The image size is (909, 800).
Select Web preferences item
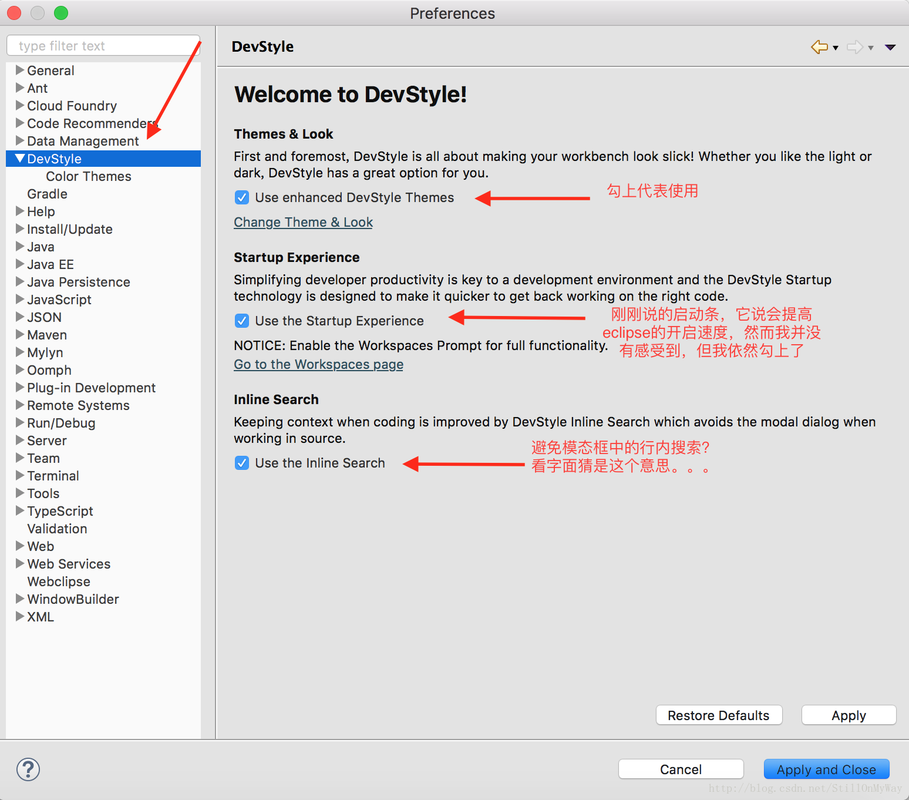point(41,546)
